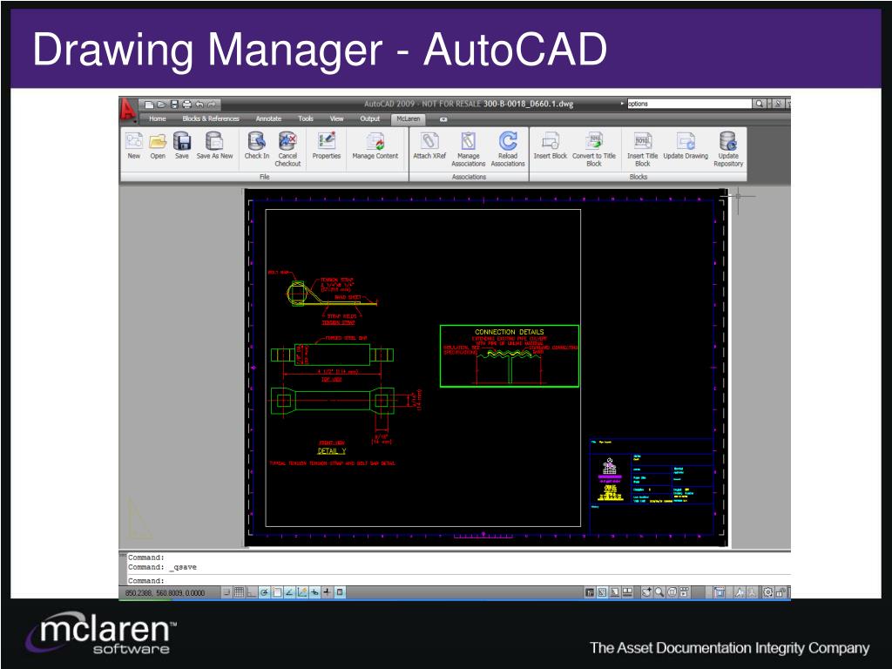Open the Tools ribbon tab
This screenshot has height=669, width=892.
pyautogui.click(x=306, y=118)
